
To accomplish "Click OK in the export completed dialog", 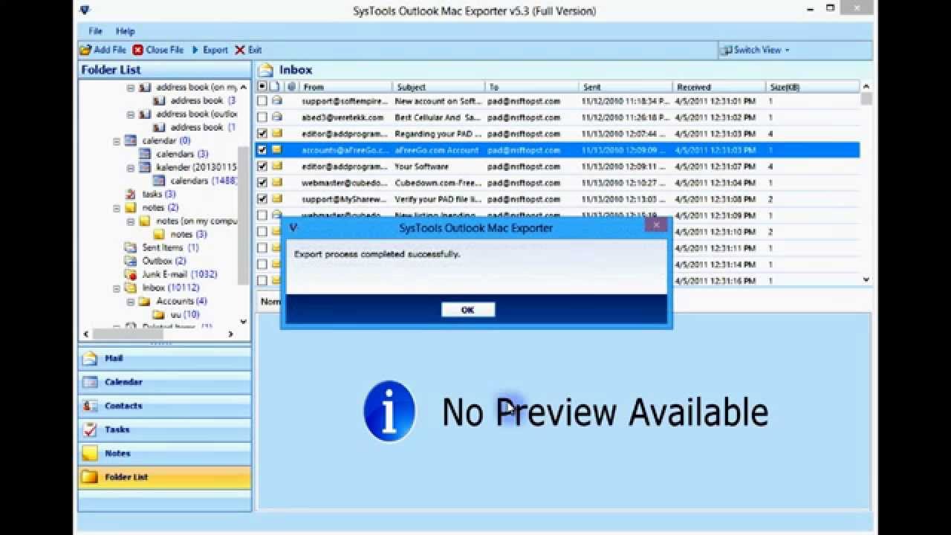I will click(x=468, y=310).
